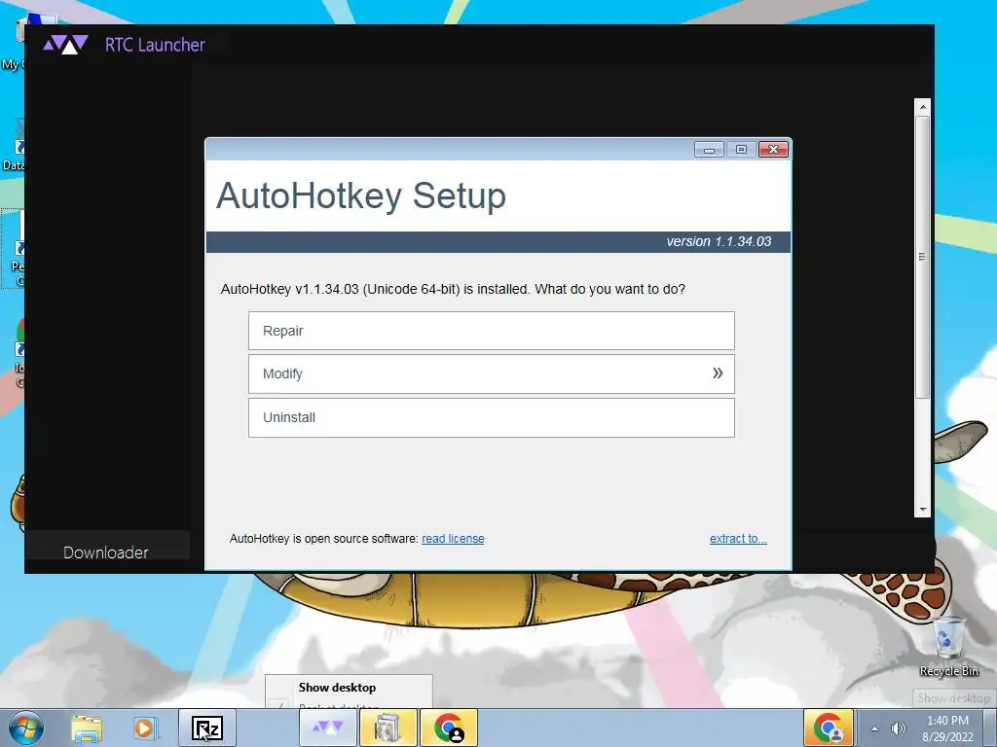The height and width of the screenshot is (747, 997).
Task: Open the volume speaker control
Action: pos(898,729)
